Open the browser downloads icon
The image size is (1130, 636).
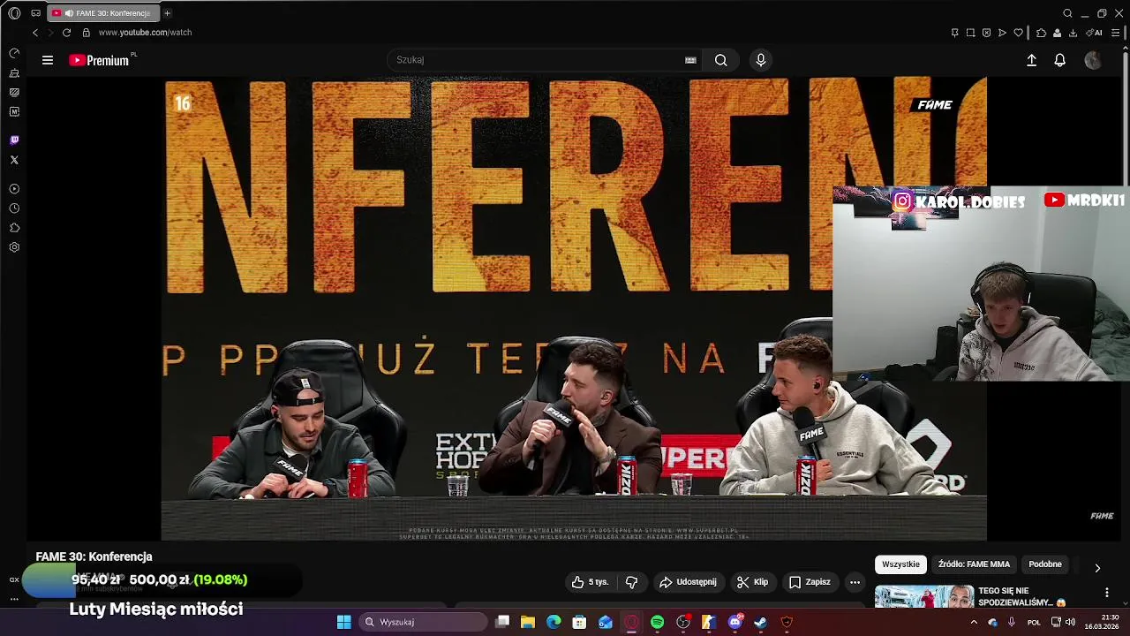pos(1073,33)
